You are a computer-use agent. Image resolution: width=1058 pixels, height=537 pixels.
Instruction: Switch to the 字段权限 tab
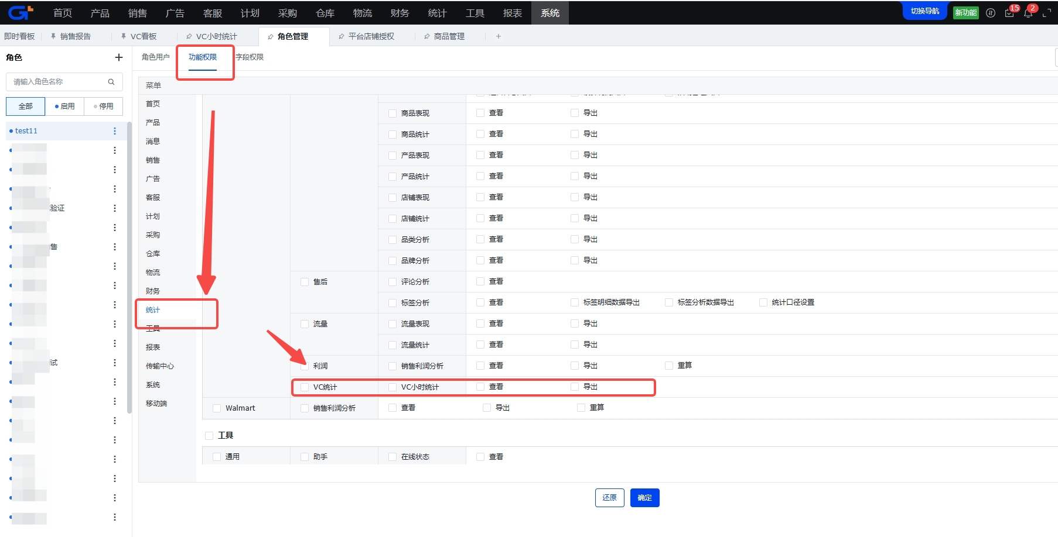click(x=250, y=57)
